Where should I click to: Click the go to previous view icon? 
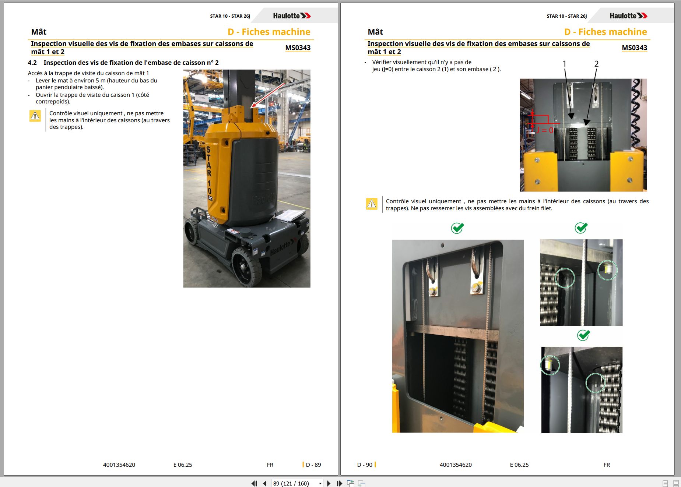click(x=351, y=483)
